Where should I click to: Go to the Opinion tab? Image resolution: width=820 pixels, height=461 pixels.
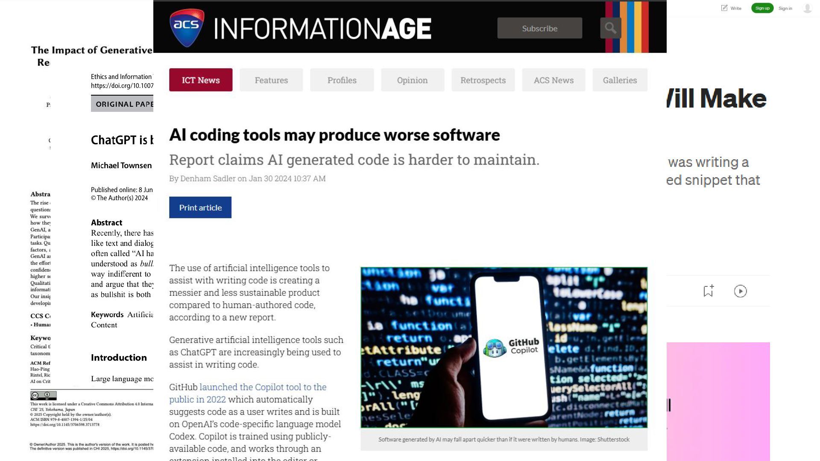click(x=412, y=80)
